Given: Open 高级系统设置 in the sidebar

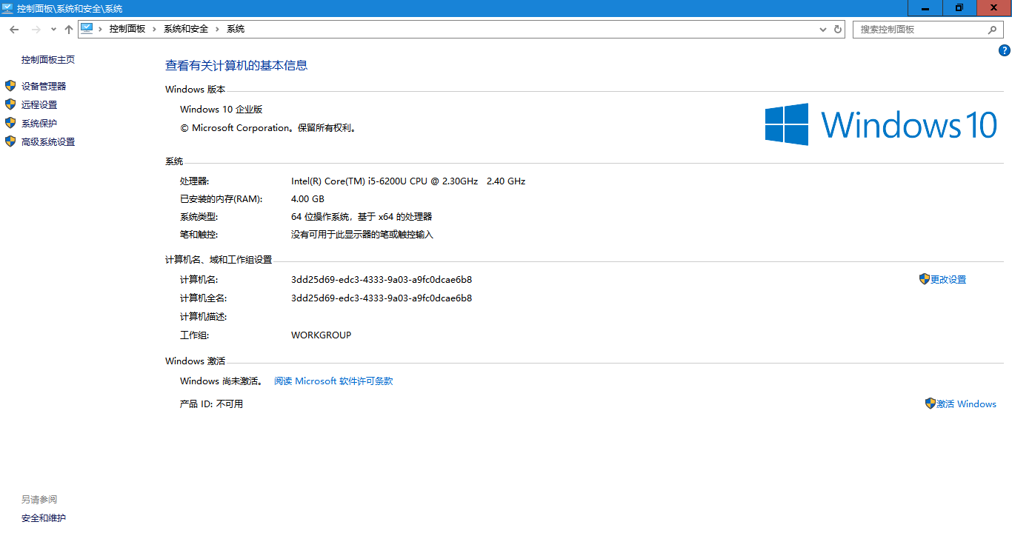Looking at the screenshot, I should [48, 142].
